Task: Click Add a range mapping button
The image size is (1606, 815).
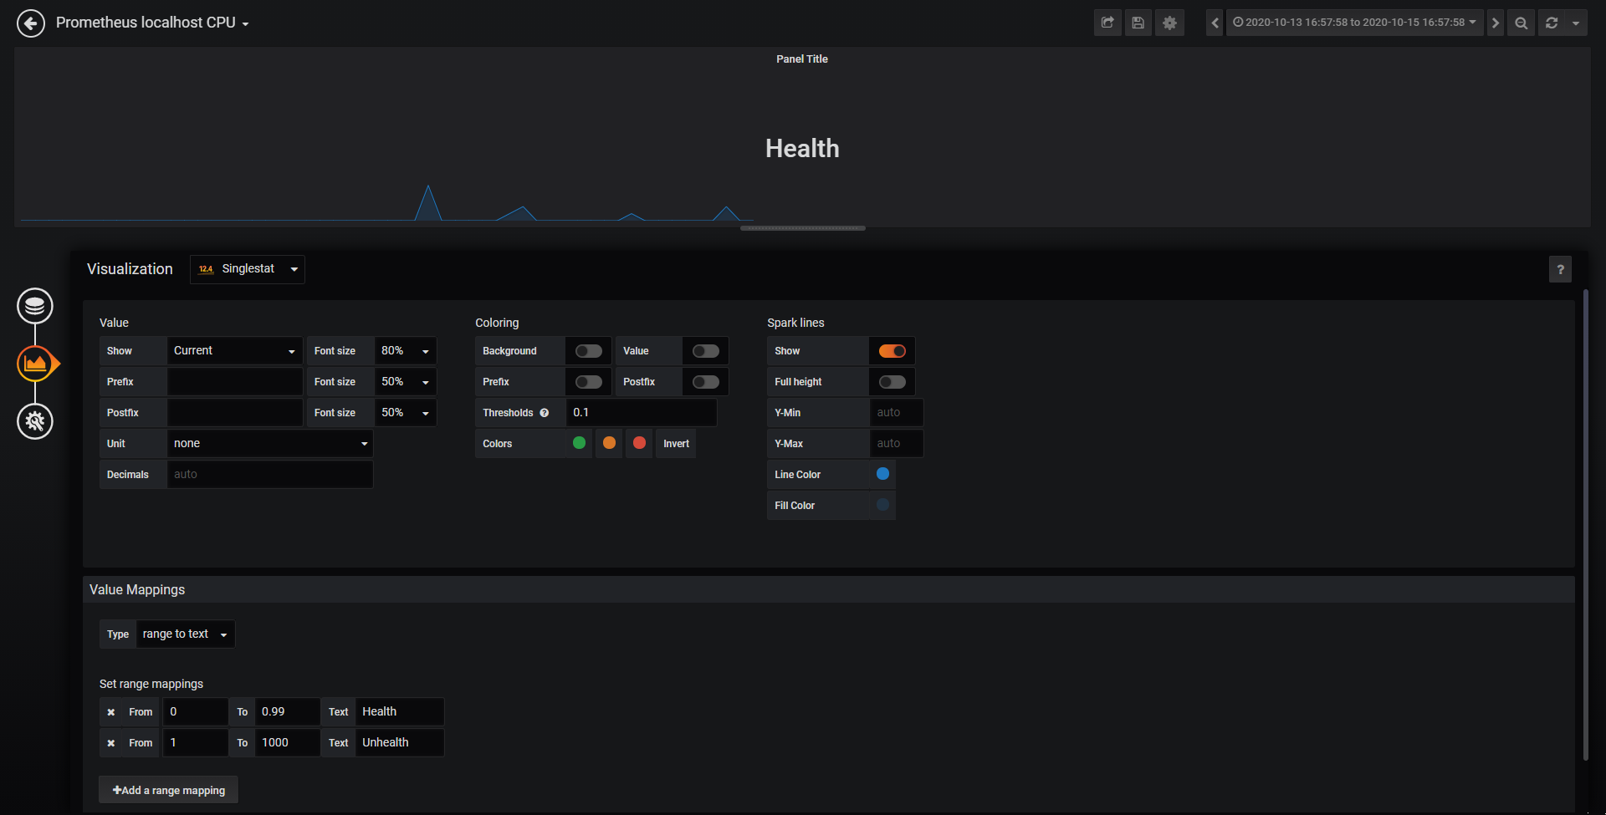Action: pyautogui.click(x=169, y=790)
